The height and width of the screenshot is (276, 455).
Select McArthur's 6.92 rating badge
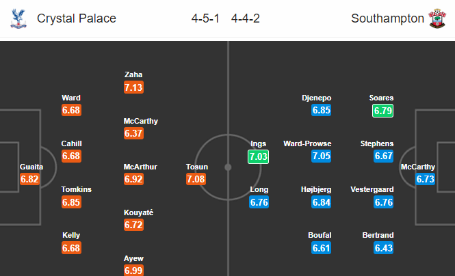click(133, 179)
